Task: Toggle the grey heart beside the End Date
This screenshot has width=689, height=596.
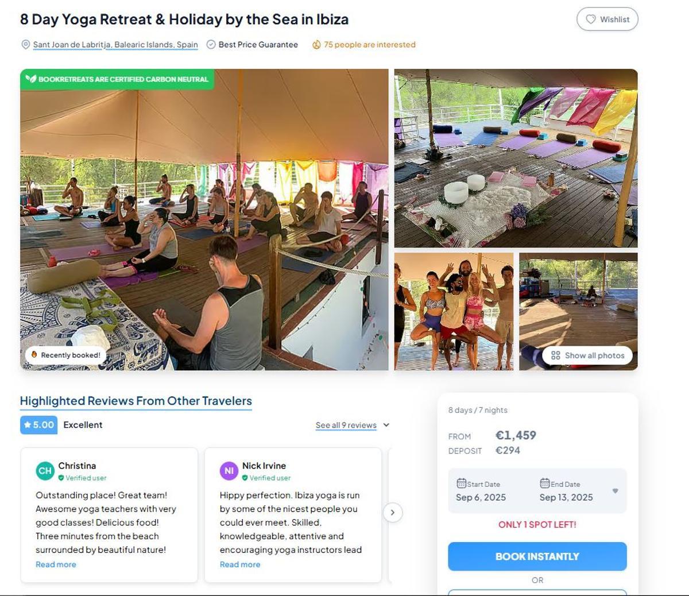Action: [x=616, y=491]
